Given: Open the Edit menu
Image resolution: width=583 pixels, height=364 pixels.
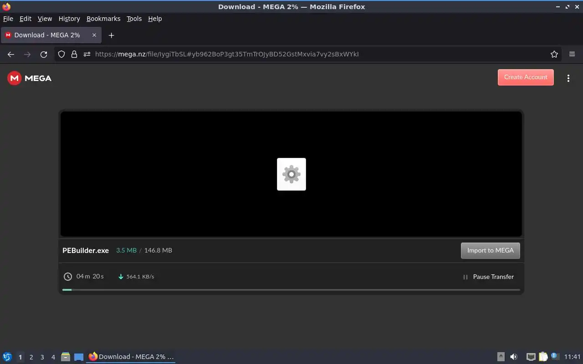Looking at the screenshot, I should pos(26,19).
